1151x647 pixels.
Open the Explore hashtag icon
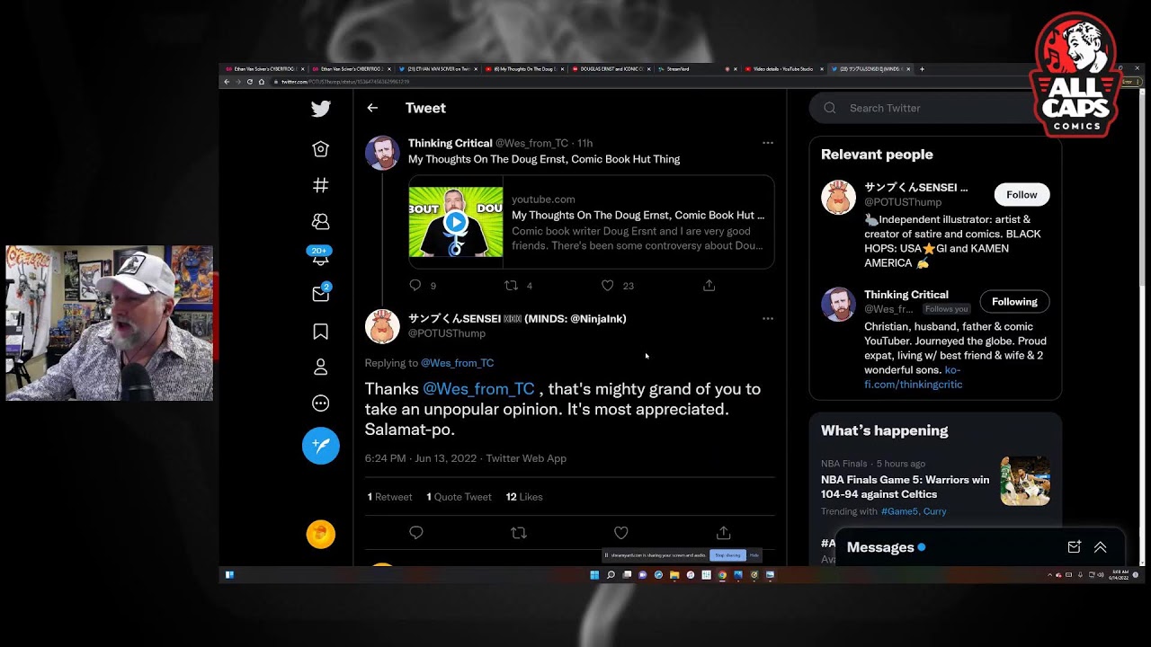320,185
